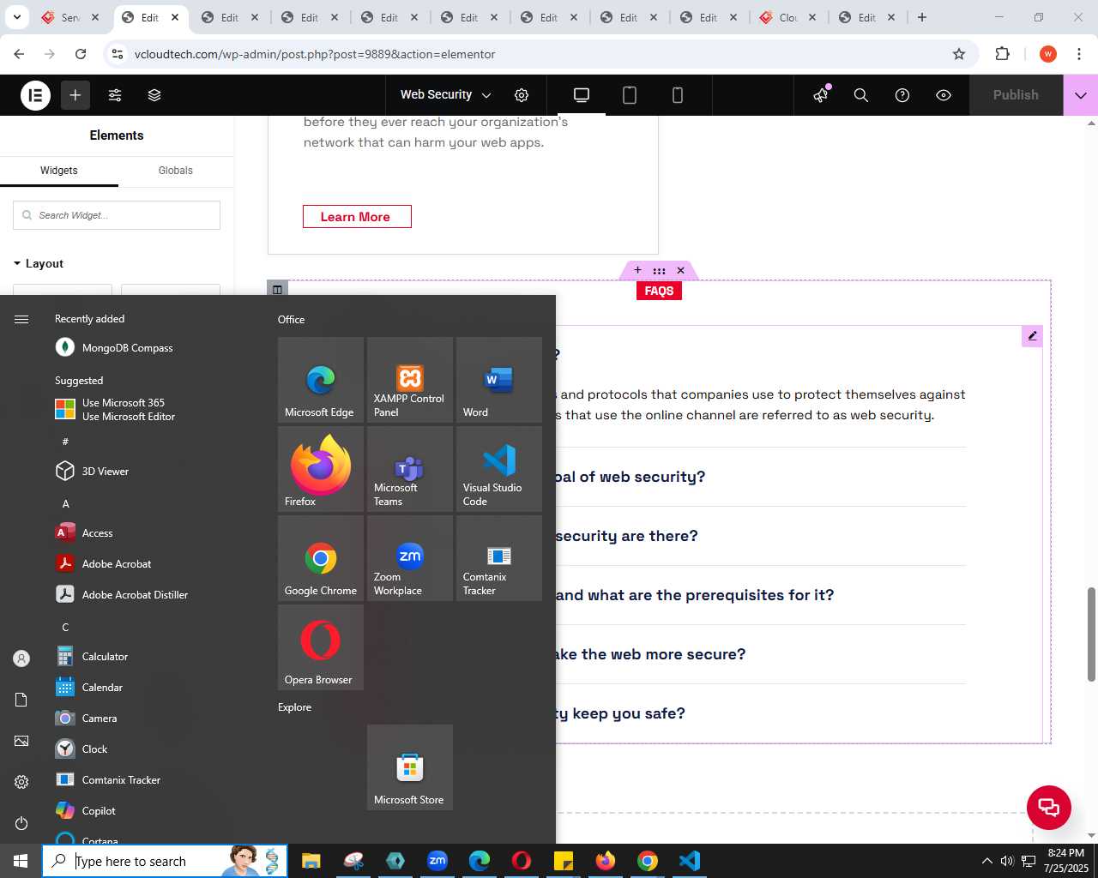This screenshot has height=878, width=1098.
Task: Expand FAQ about goal of web security
Action: [630, 477]
